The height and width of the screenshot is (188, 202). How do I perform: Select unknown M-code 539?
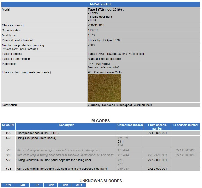(8, 185)
